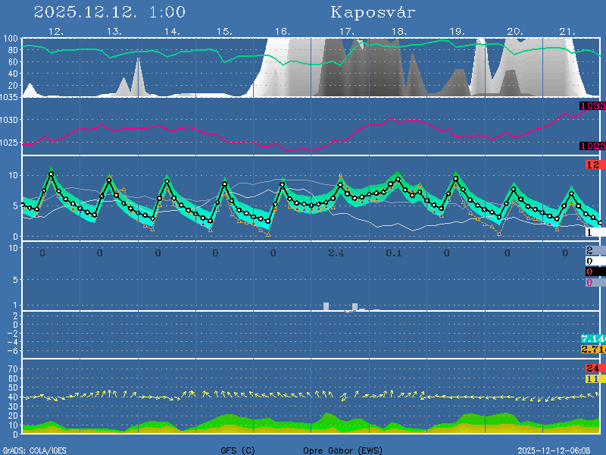Image resolution: width=606 pixels, height=455 pixels.
Task: Click the GrADS: COLA/IGES footer credit
Action: tap(34, 450)
